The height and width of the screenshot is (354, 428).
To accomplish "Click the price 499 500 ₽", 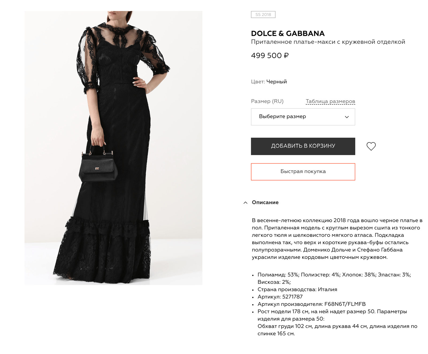I will [270, 56].
